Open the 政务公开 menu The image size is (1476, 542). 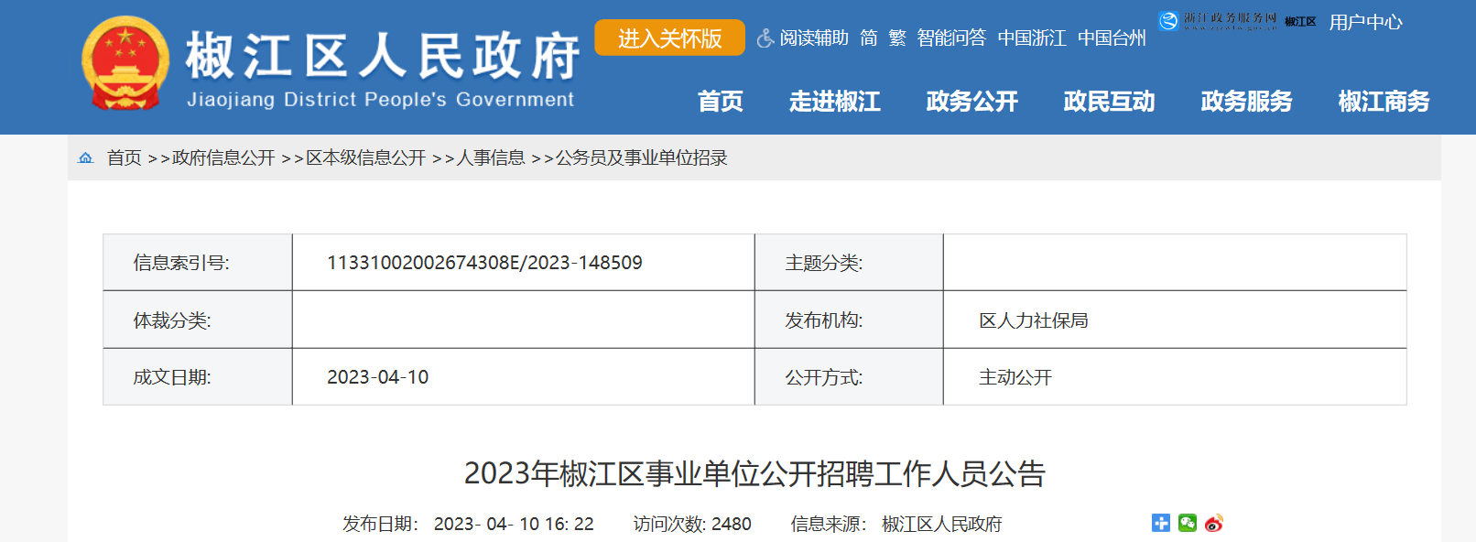972,101
